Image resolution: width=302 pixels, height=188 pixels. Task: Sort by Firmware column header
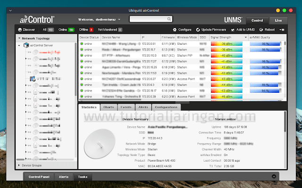coord(168,37)
